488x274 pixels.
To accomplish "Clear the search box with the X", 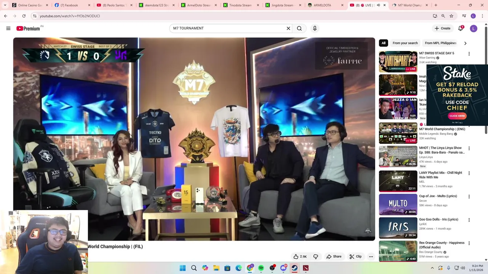I will [288, 28].
